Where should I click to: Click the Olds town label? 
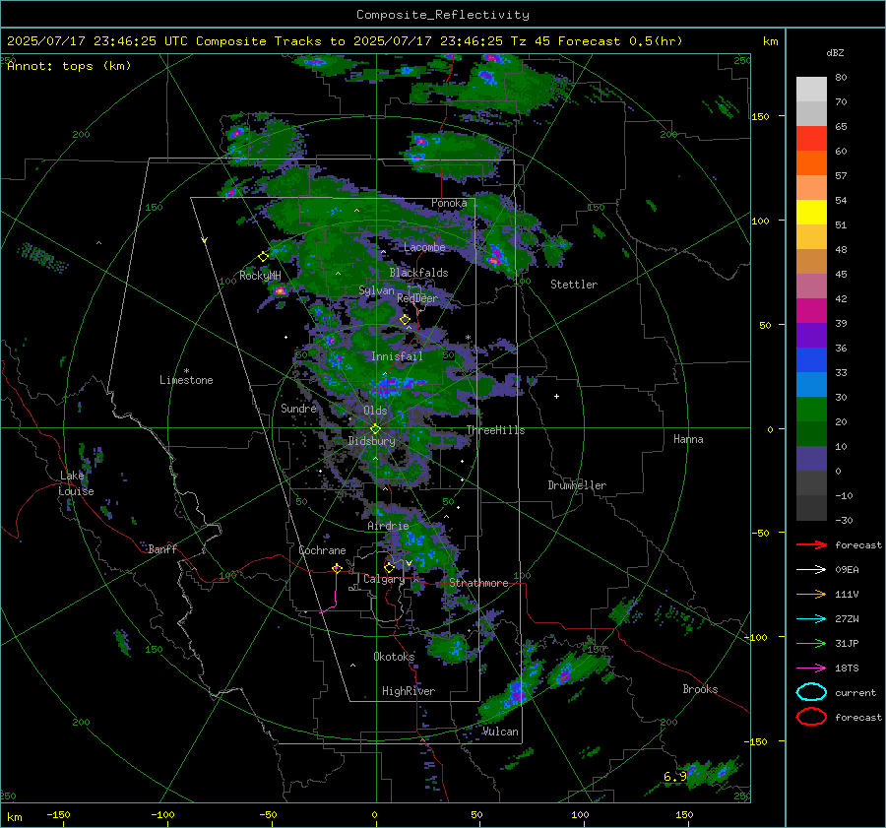pyautogui.click(x=375, y=411)
